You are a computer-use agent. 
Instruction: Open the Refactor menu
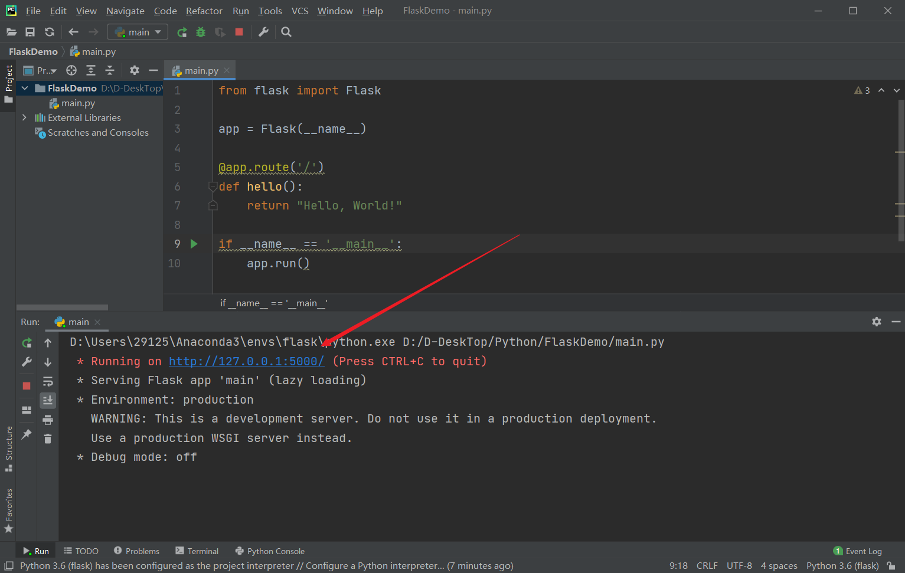204,11
